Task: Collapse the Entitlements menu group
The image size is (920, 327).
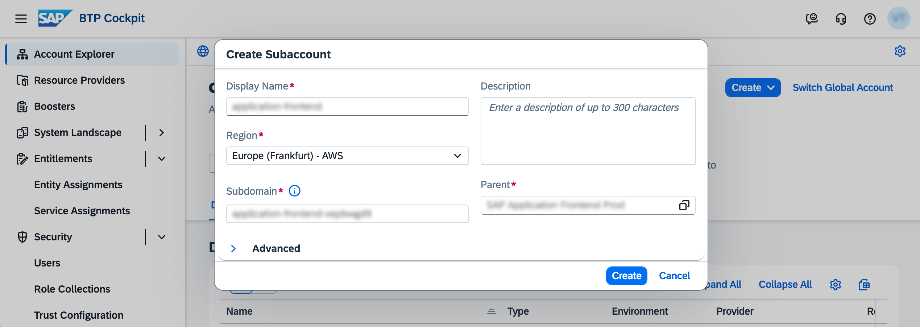Action: point(162,159)
